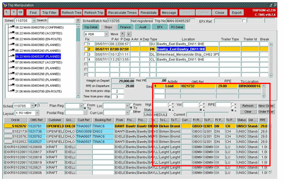
Task: Click the Clear button near Order Filter
Action: pos(248,112)
